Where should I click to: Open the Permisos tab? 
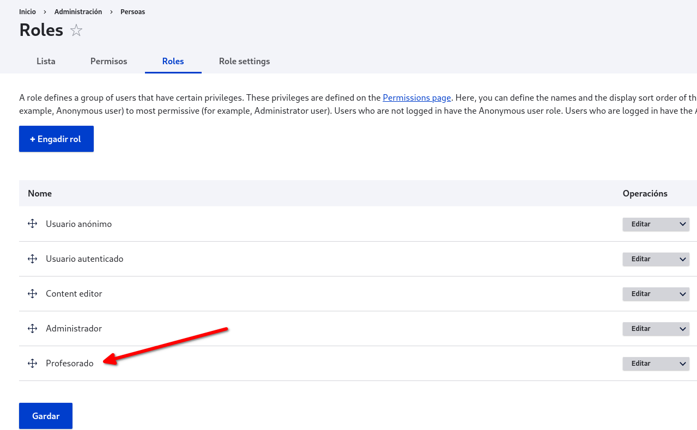[108, 61]
